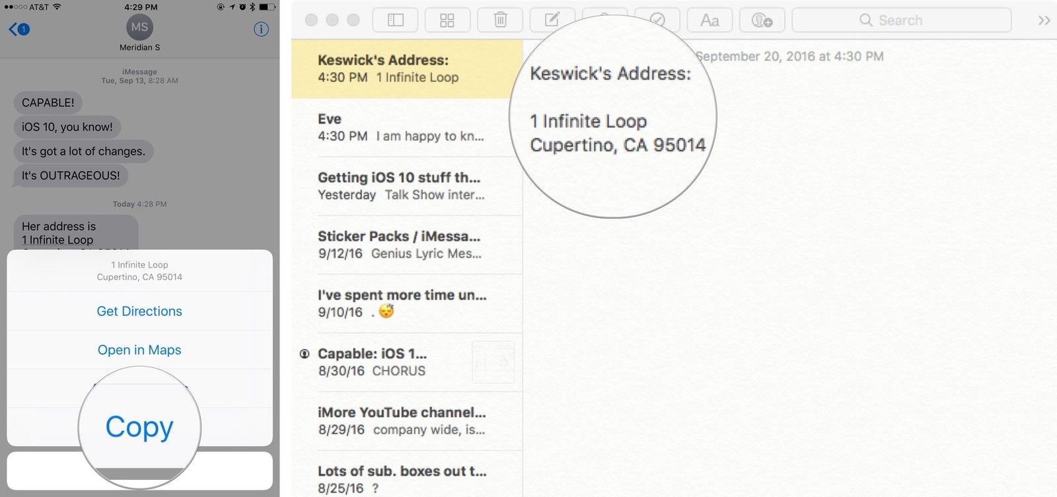Switch to attachments browser grid view
The width and height of the screenshot is (1057, 497).
[x=447, y=20]
